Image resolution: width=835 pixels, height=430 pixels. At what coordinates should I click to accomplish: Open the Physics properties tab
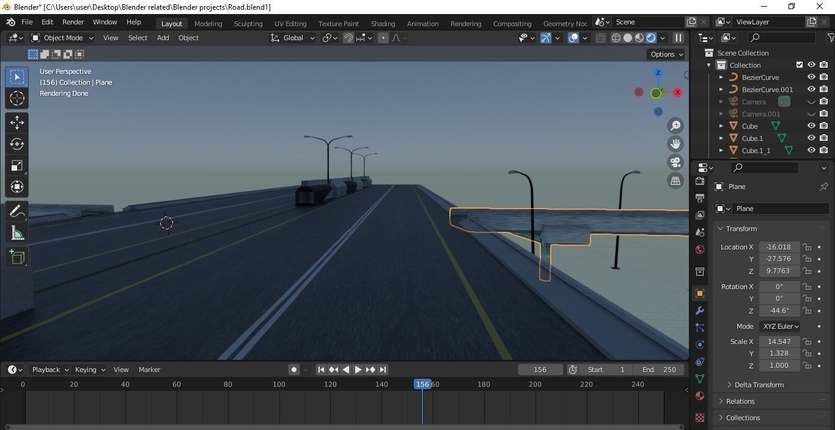(x=700, y=345)
